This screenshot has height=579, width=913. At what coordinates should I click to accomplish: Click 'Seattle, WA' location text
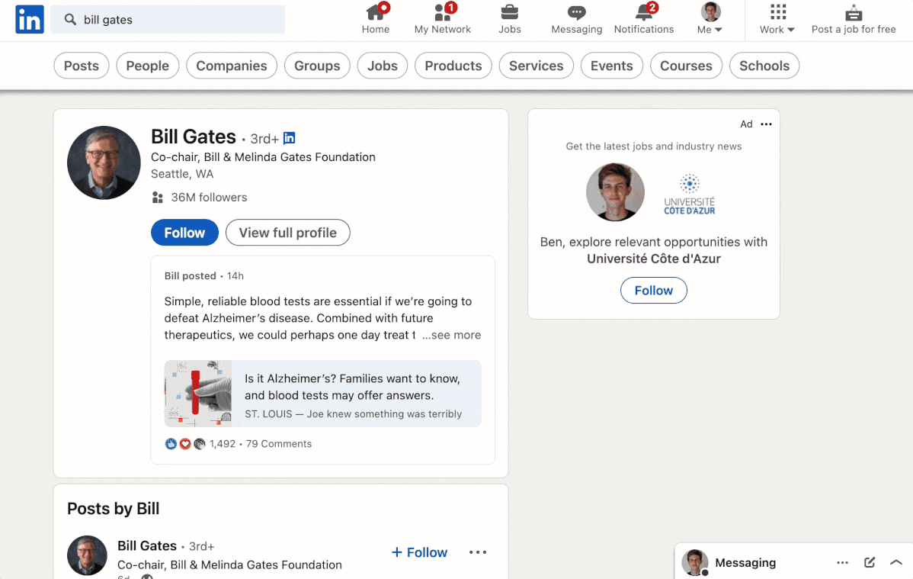(182, 174)
